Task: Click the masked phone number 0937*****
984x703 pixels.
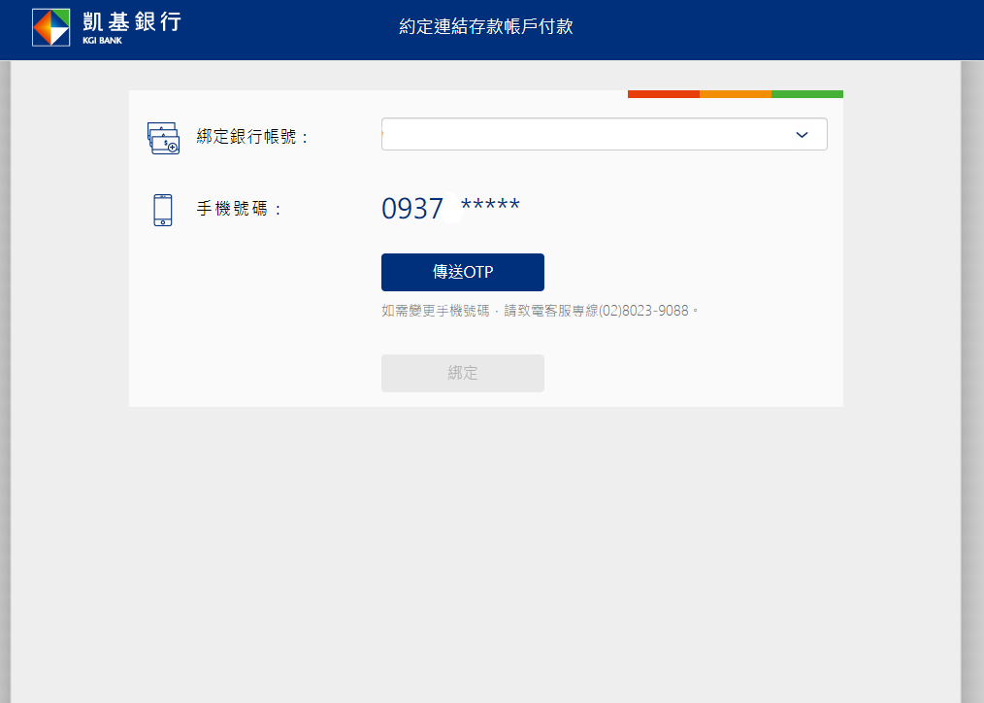Action: tap(450, 209)
